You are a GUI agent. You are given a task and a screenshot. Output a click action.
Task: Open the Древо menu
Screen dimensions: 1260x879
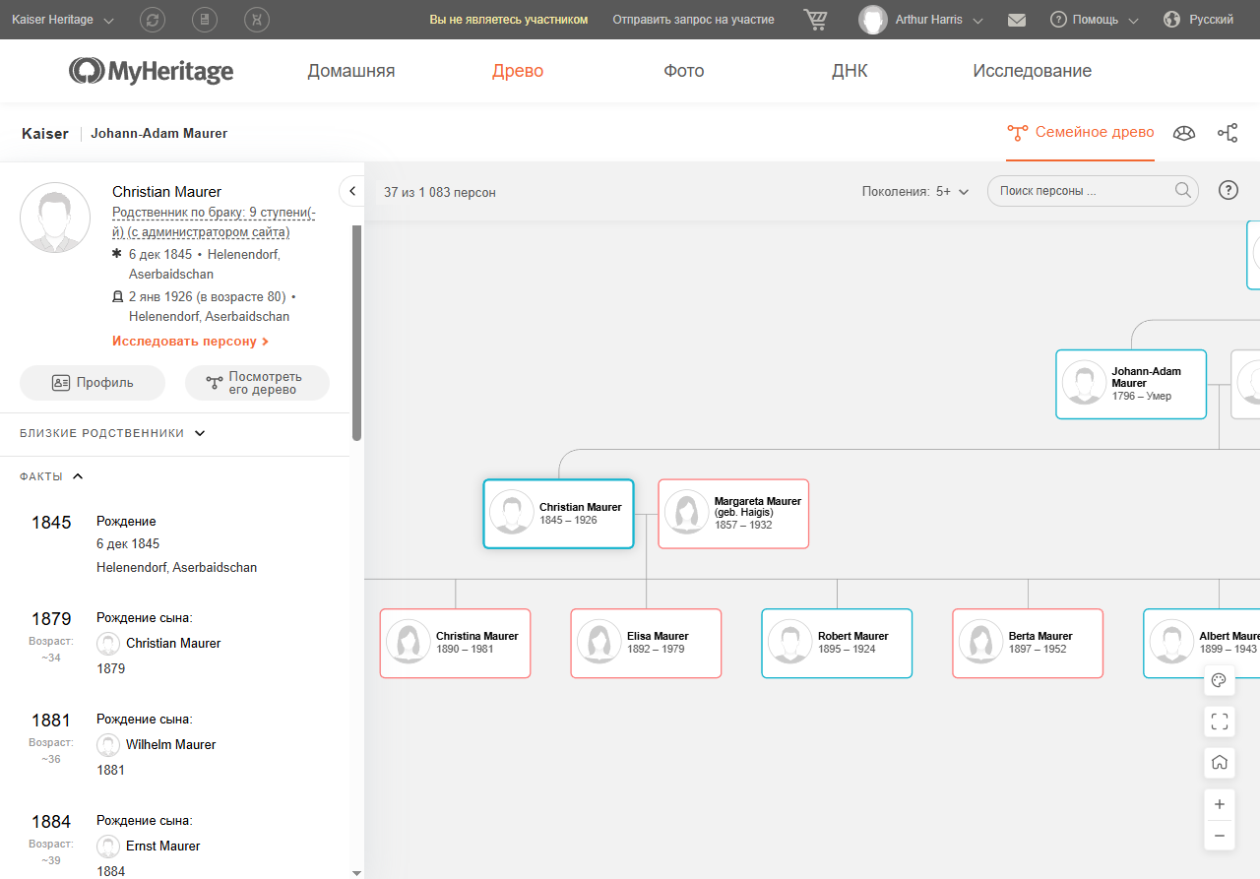click(518, 71)
